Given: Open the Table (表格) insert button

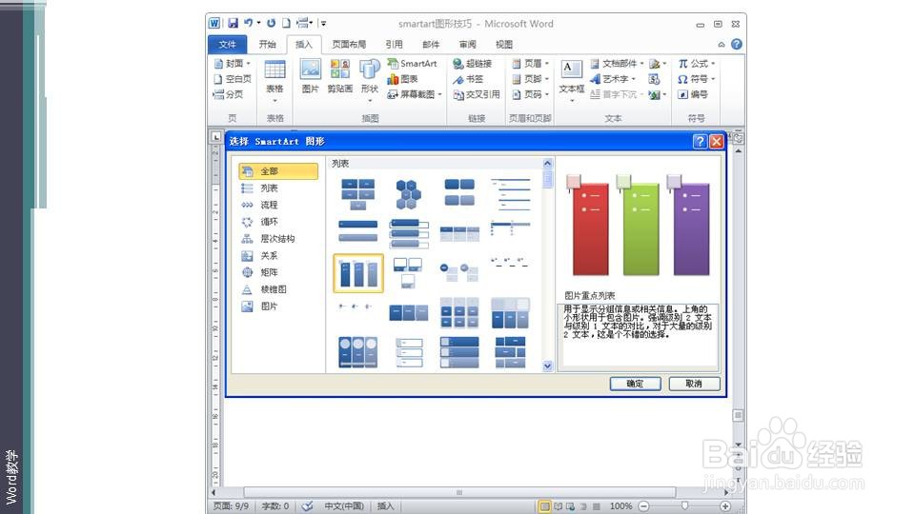Looking at the screenshot, I should pyautogui.click(x=274, y=80).
